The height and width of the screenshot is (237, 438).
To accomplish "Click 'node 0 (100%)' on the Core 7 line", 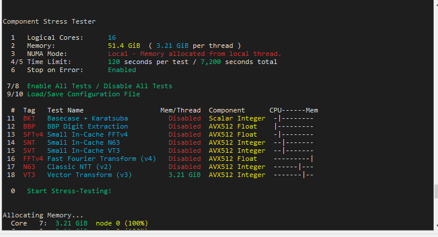I will tap(122, 224).
